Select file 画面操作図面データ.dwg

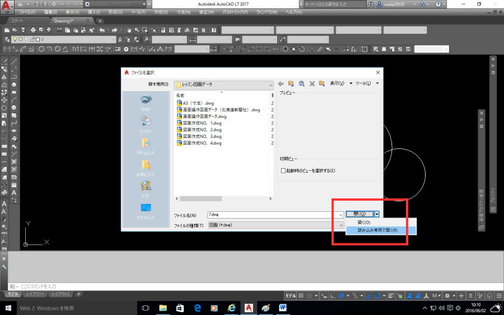click(x=202, y=117)
